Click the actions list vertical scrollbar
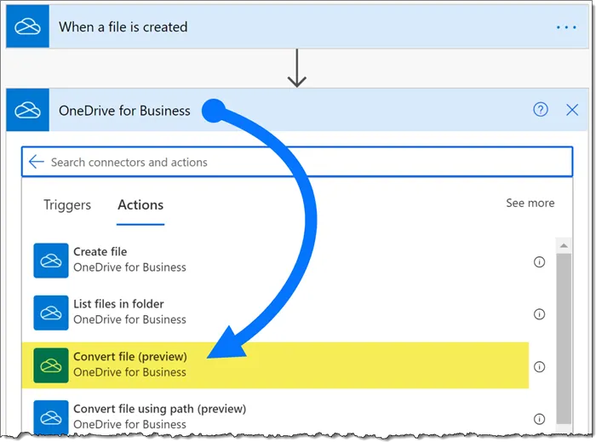 pyautogui.click(x=564, y=332)
